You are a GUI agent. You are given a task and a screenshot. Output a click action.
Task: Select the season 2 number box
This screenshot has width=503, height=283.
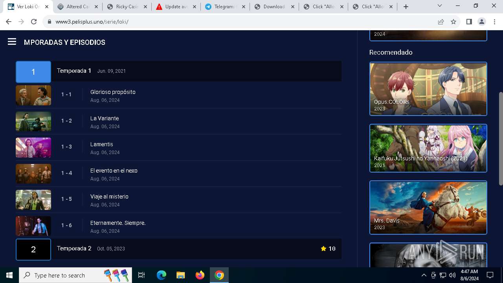click(x=33, y=249)
